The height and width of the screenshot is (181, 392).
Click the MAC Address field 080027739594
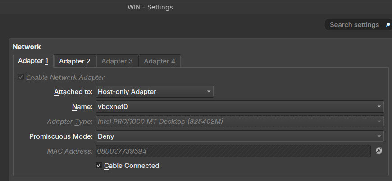pos(233,151)
